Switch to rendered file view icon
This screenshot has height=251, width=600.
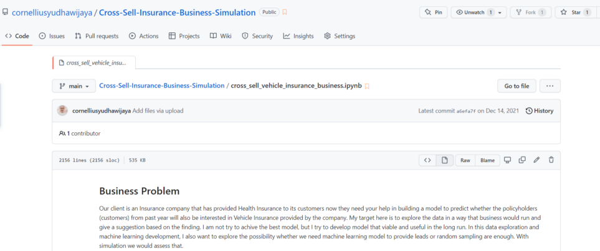tap(444, 160)
